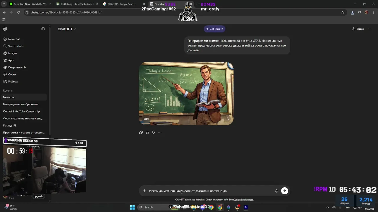Open the media control icon in toolbar
378x212 pixels.
click(359, 12)
